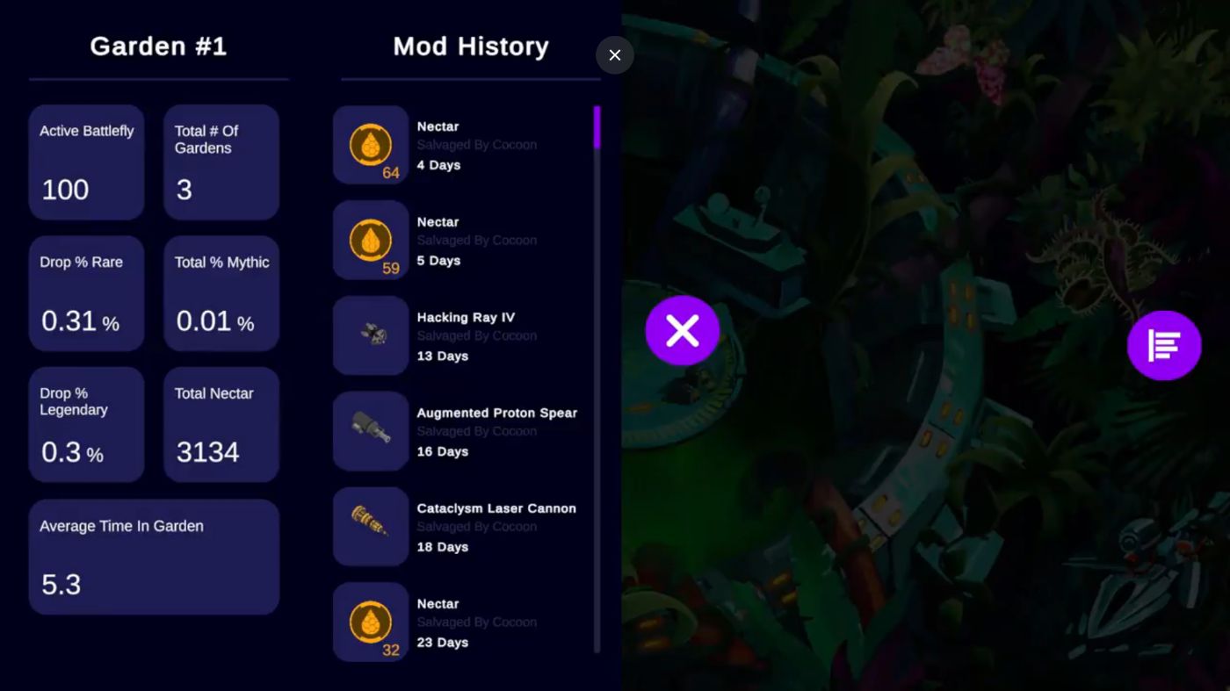Click the Cataclysm Laser Cannon icon
1230x691 pixels.
371,527
